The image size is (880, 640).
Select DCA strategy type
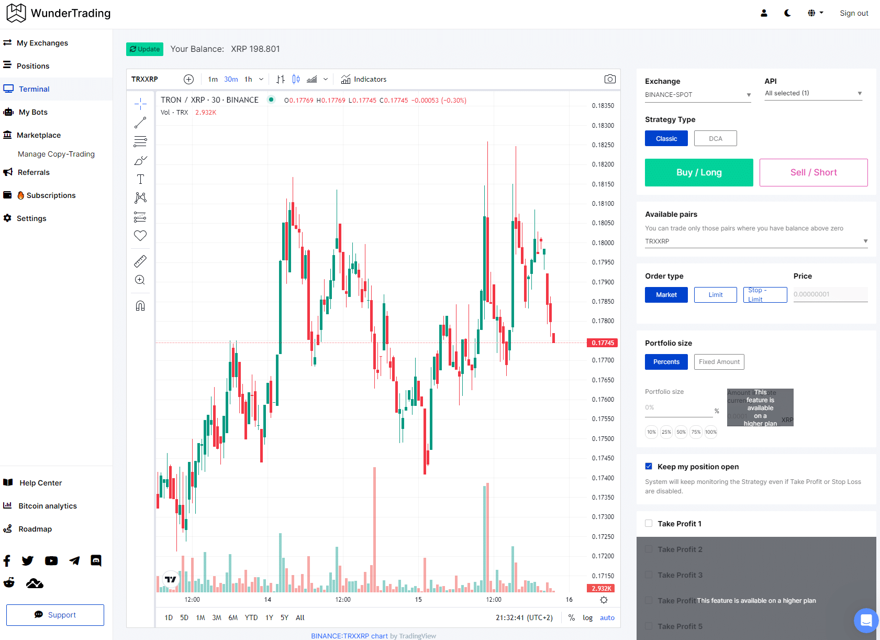point(716,138)
